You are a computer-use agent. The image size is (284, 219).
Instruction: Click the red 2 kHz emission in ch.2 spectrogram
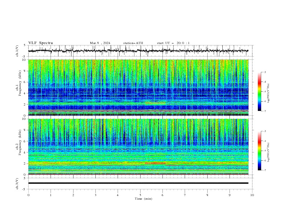155,163
